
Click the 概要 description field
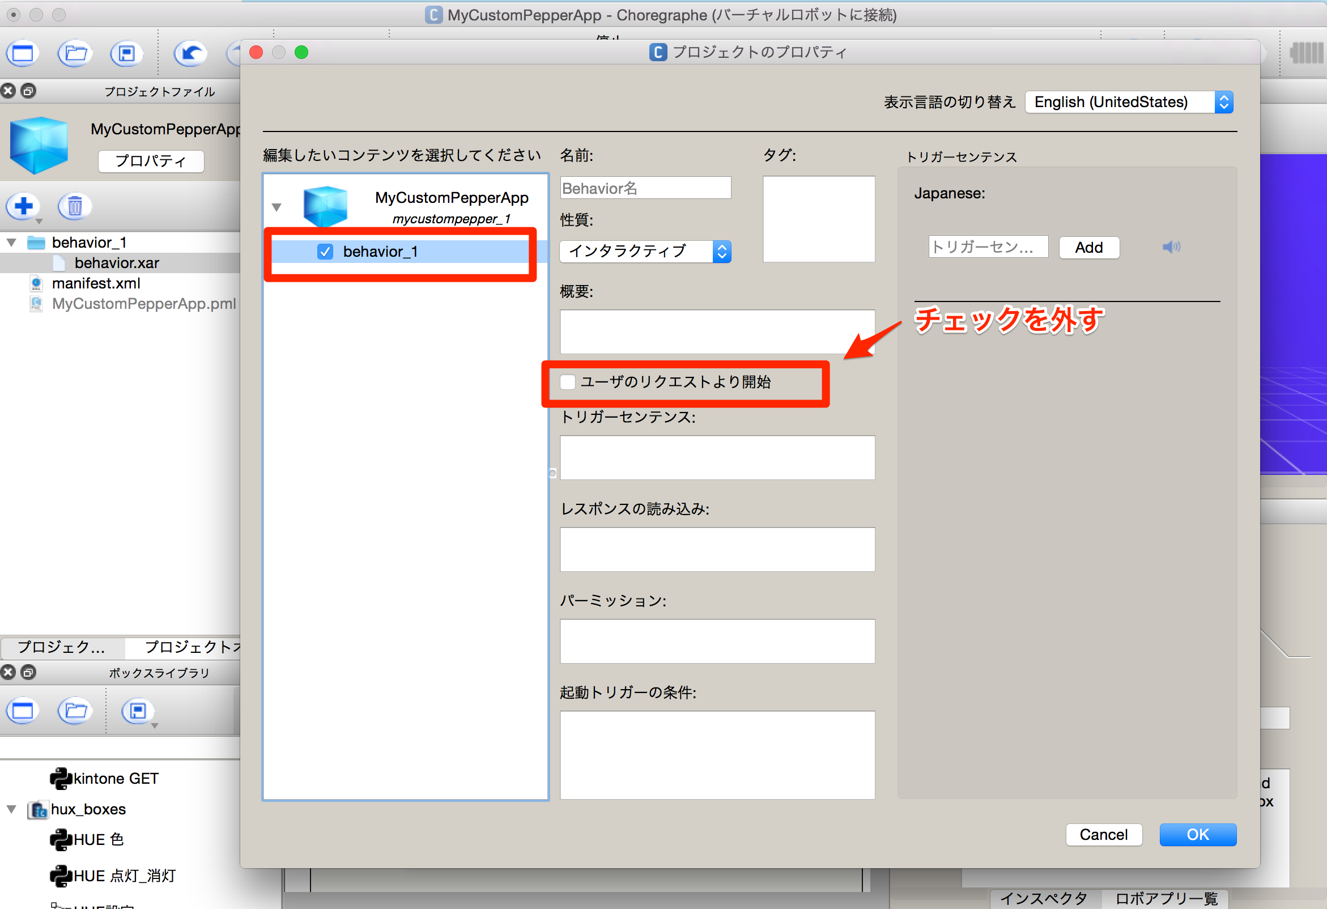point(717,332)
